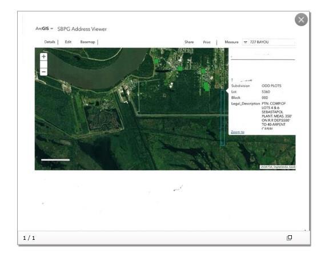Click the bright green parcel near the popup
This screenshot has height=261, width=329.
point(206,86)
